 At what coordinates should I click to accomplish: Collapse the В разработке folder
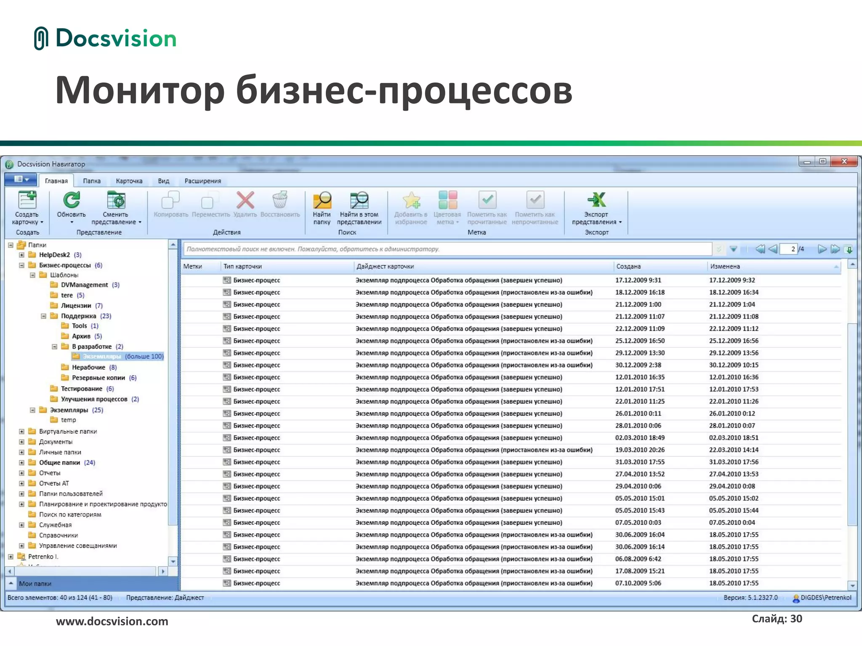coord(55,347)
